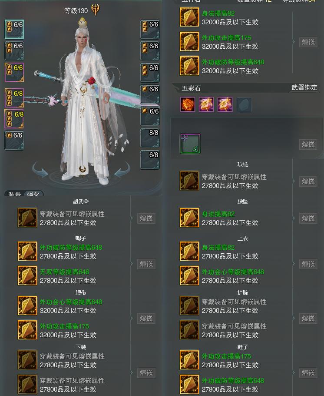Select the 8/8 equipment slot
Screen dimensions: 324x396
click(150, 138)
